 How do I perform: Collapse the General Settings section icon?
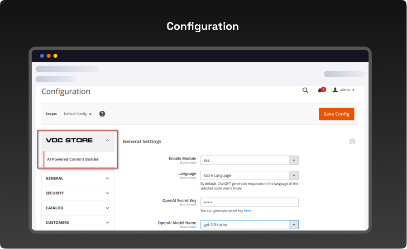coord(352,141)
